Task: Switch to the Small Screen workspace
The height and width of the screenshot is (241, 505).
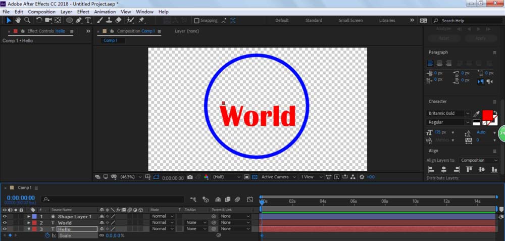Action: pyautogui.click(x=350, y=21)
